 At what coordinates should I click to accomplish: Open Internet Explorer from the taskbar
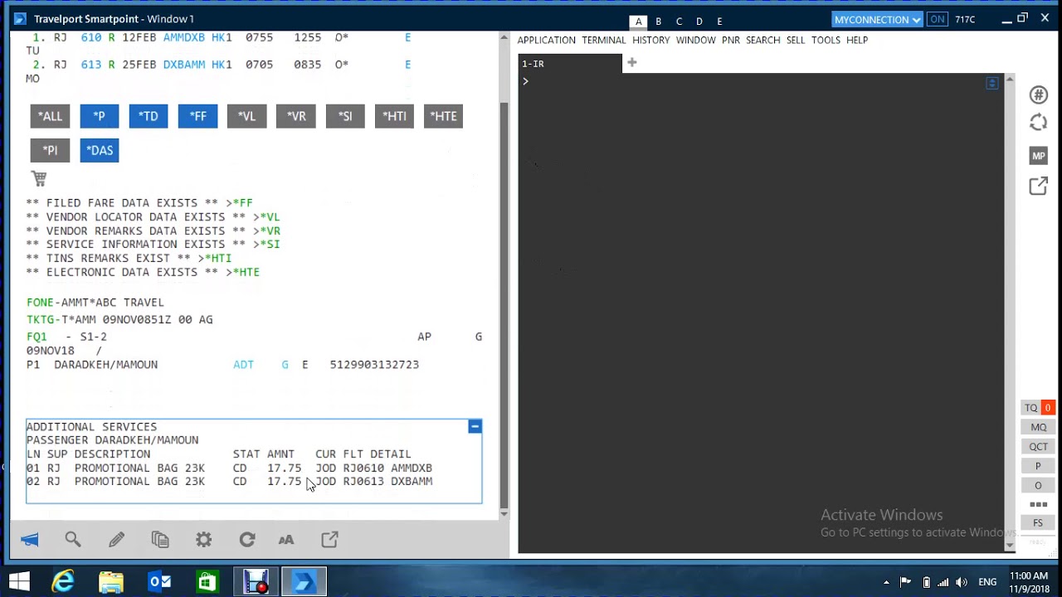tap(63, 582)
